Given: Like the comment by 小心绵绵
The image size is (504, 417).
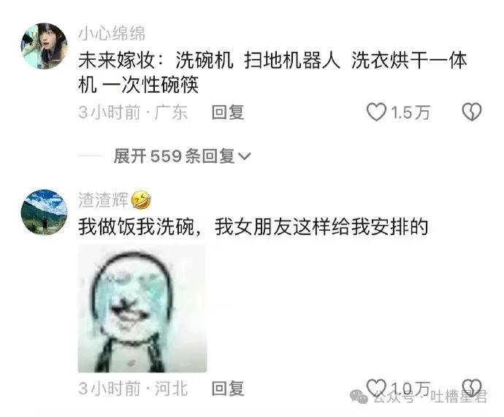Looking at the screenshot, I should [x=376, y=112].
